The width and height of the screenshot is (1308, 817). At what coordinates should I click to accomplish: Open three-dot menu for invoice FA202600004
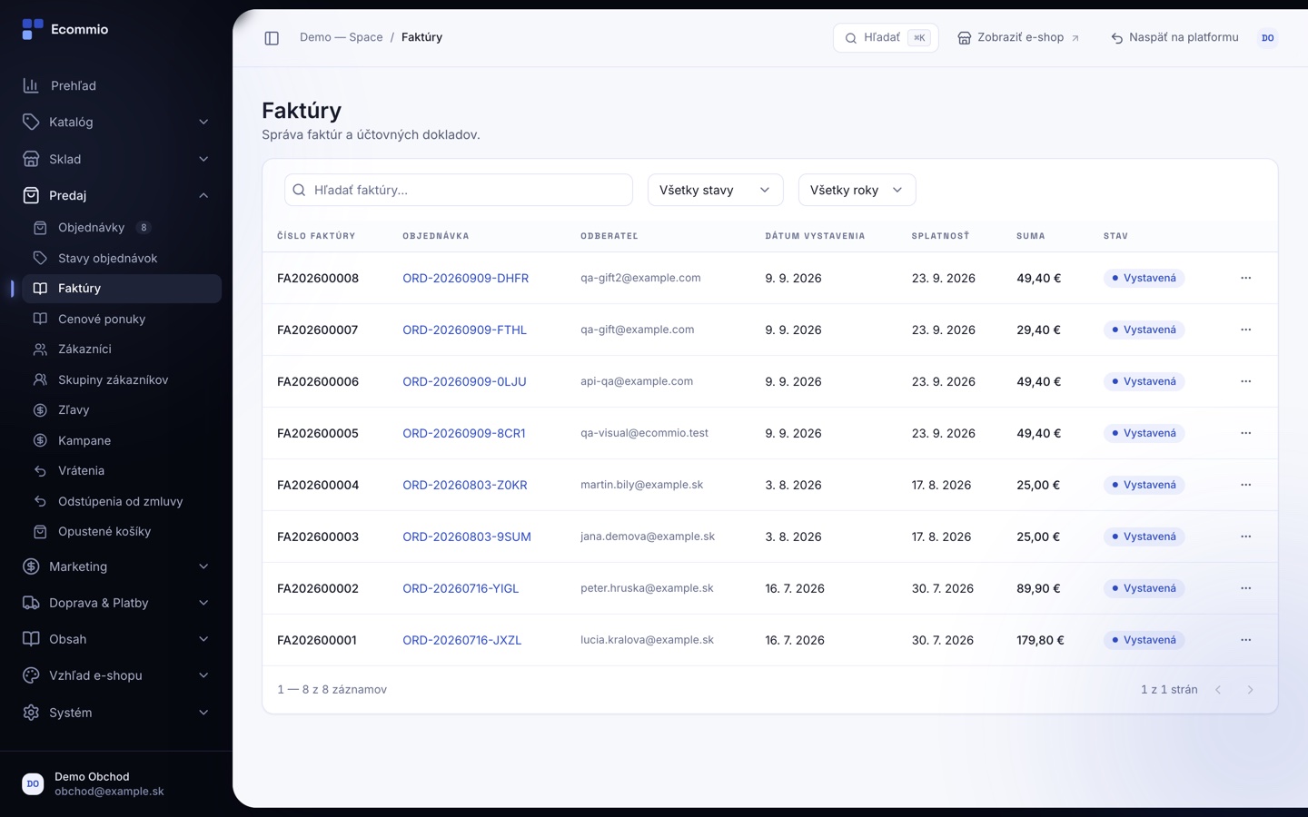coord(1245,485)
